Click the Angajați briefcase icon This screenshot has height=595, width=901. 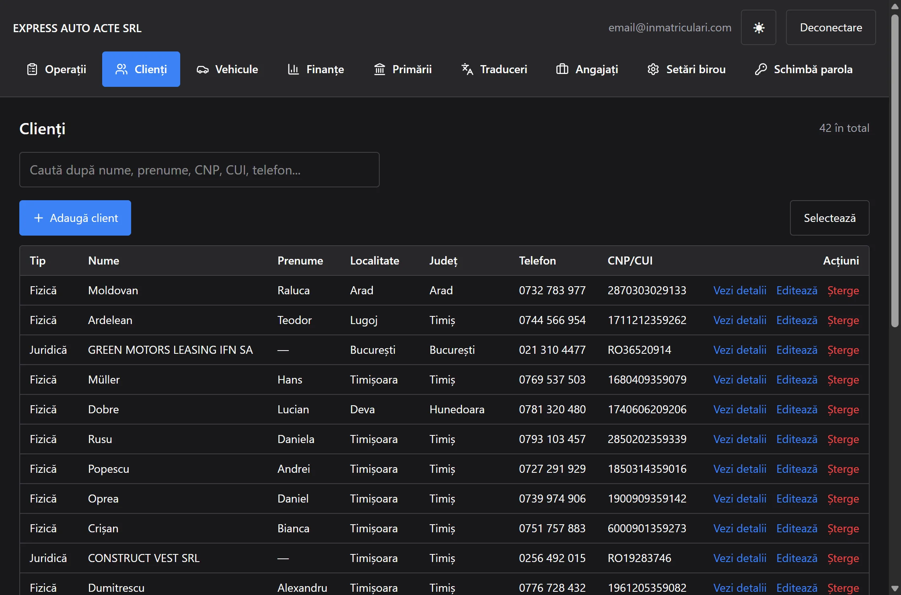(x=562, y=69)
